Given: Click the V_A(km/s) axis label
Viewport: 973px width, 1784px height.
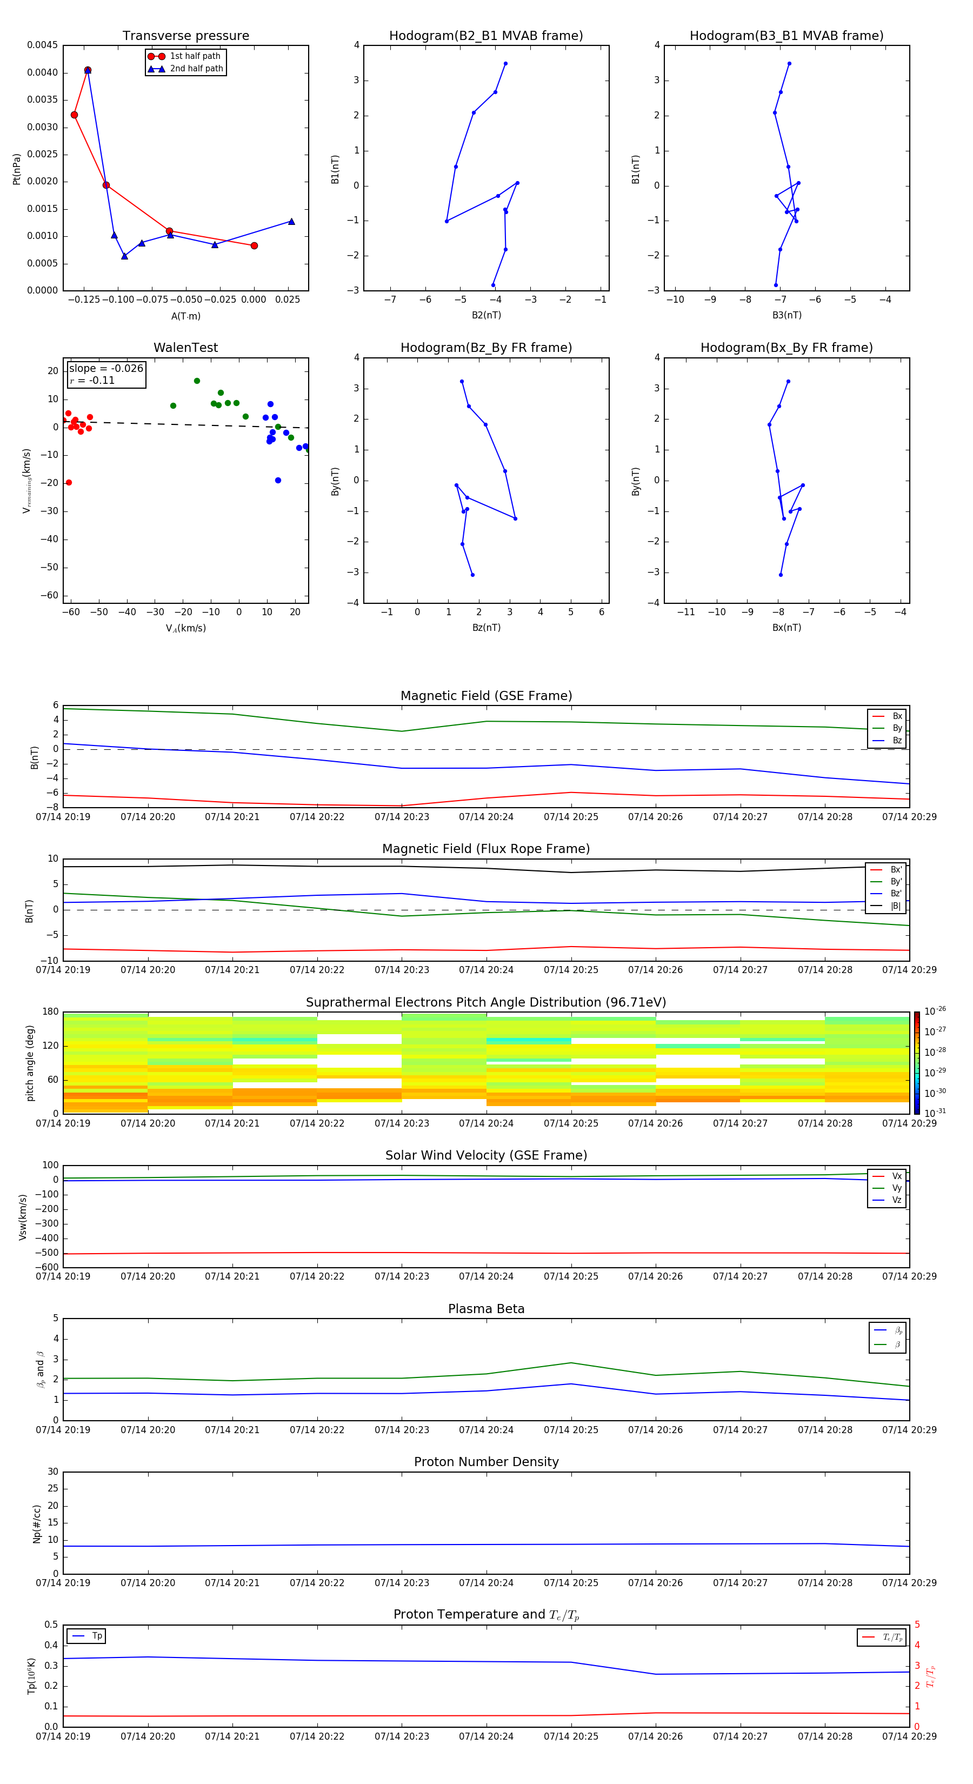Looking at the screenshot, I should coord(185,628).
